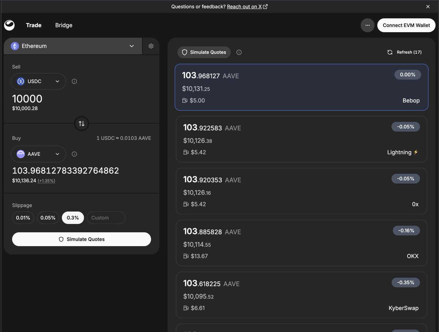Click the app logo in header
Screen dimensions: 439x332
coord(10,25)
